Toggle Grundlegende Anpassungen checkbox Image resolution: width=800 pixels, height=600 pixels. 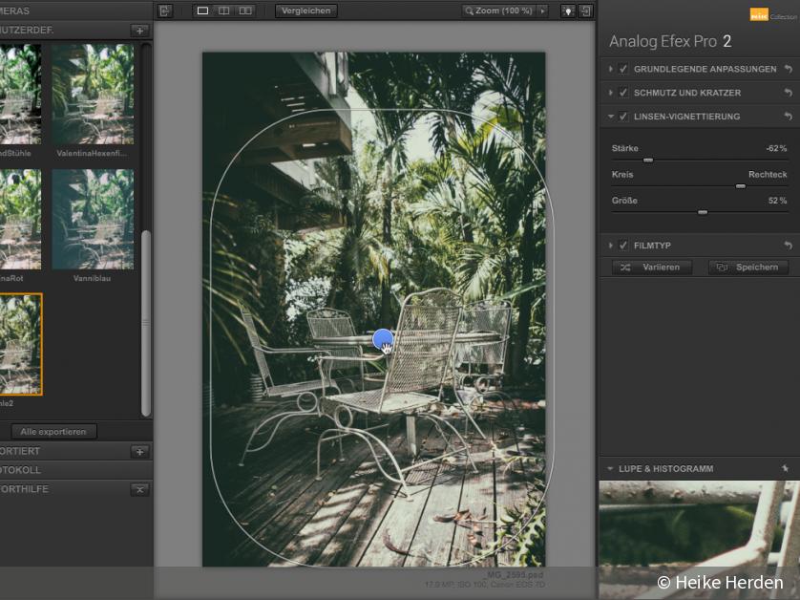tap(623, 69)
